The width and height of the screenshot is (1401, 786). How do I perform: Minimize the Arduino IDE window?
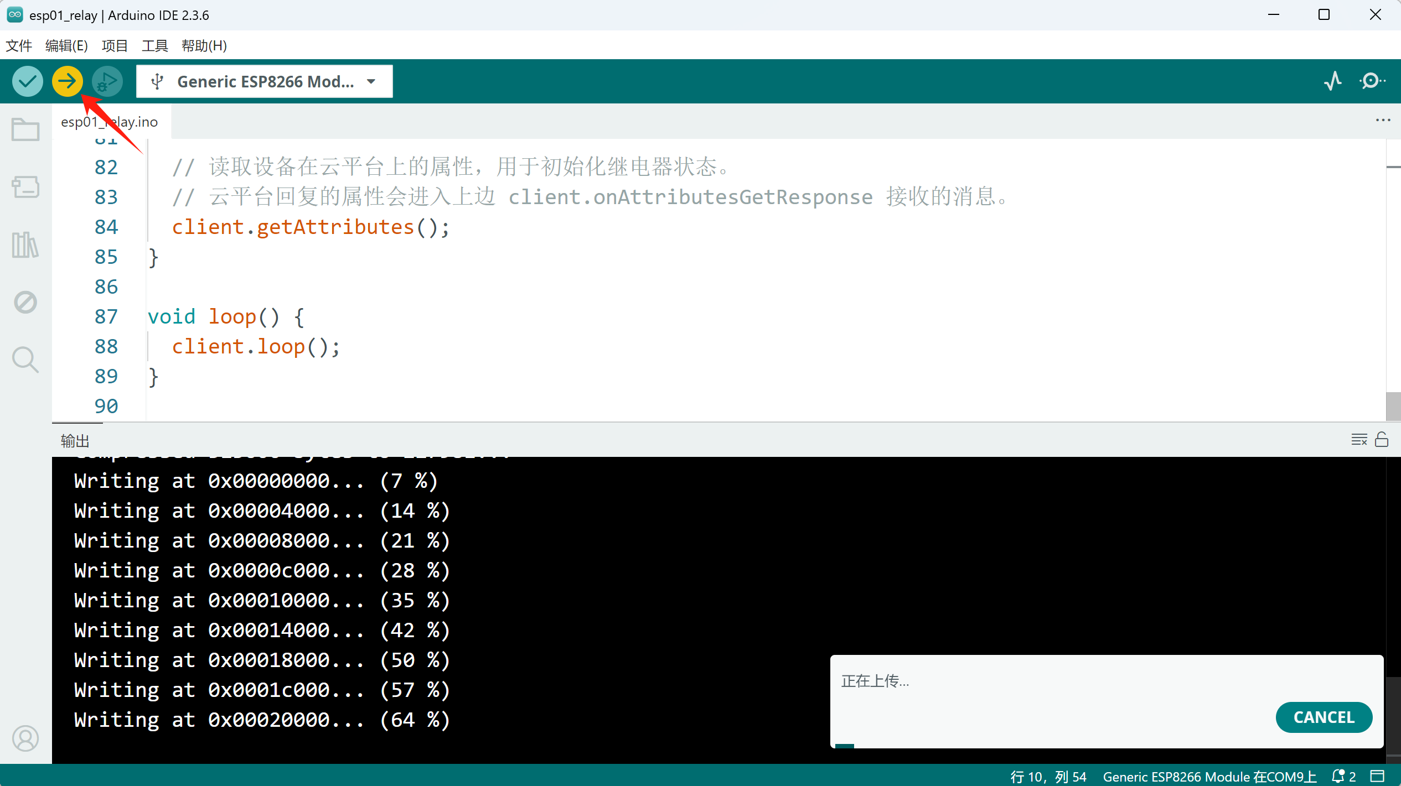coord(1274,15)
